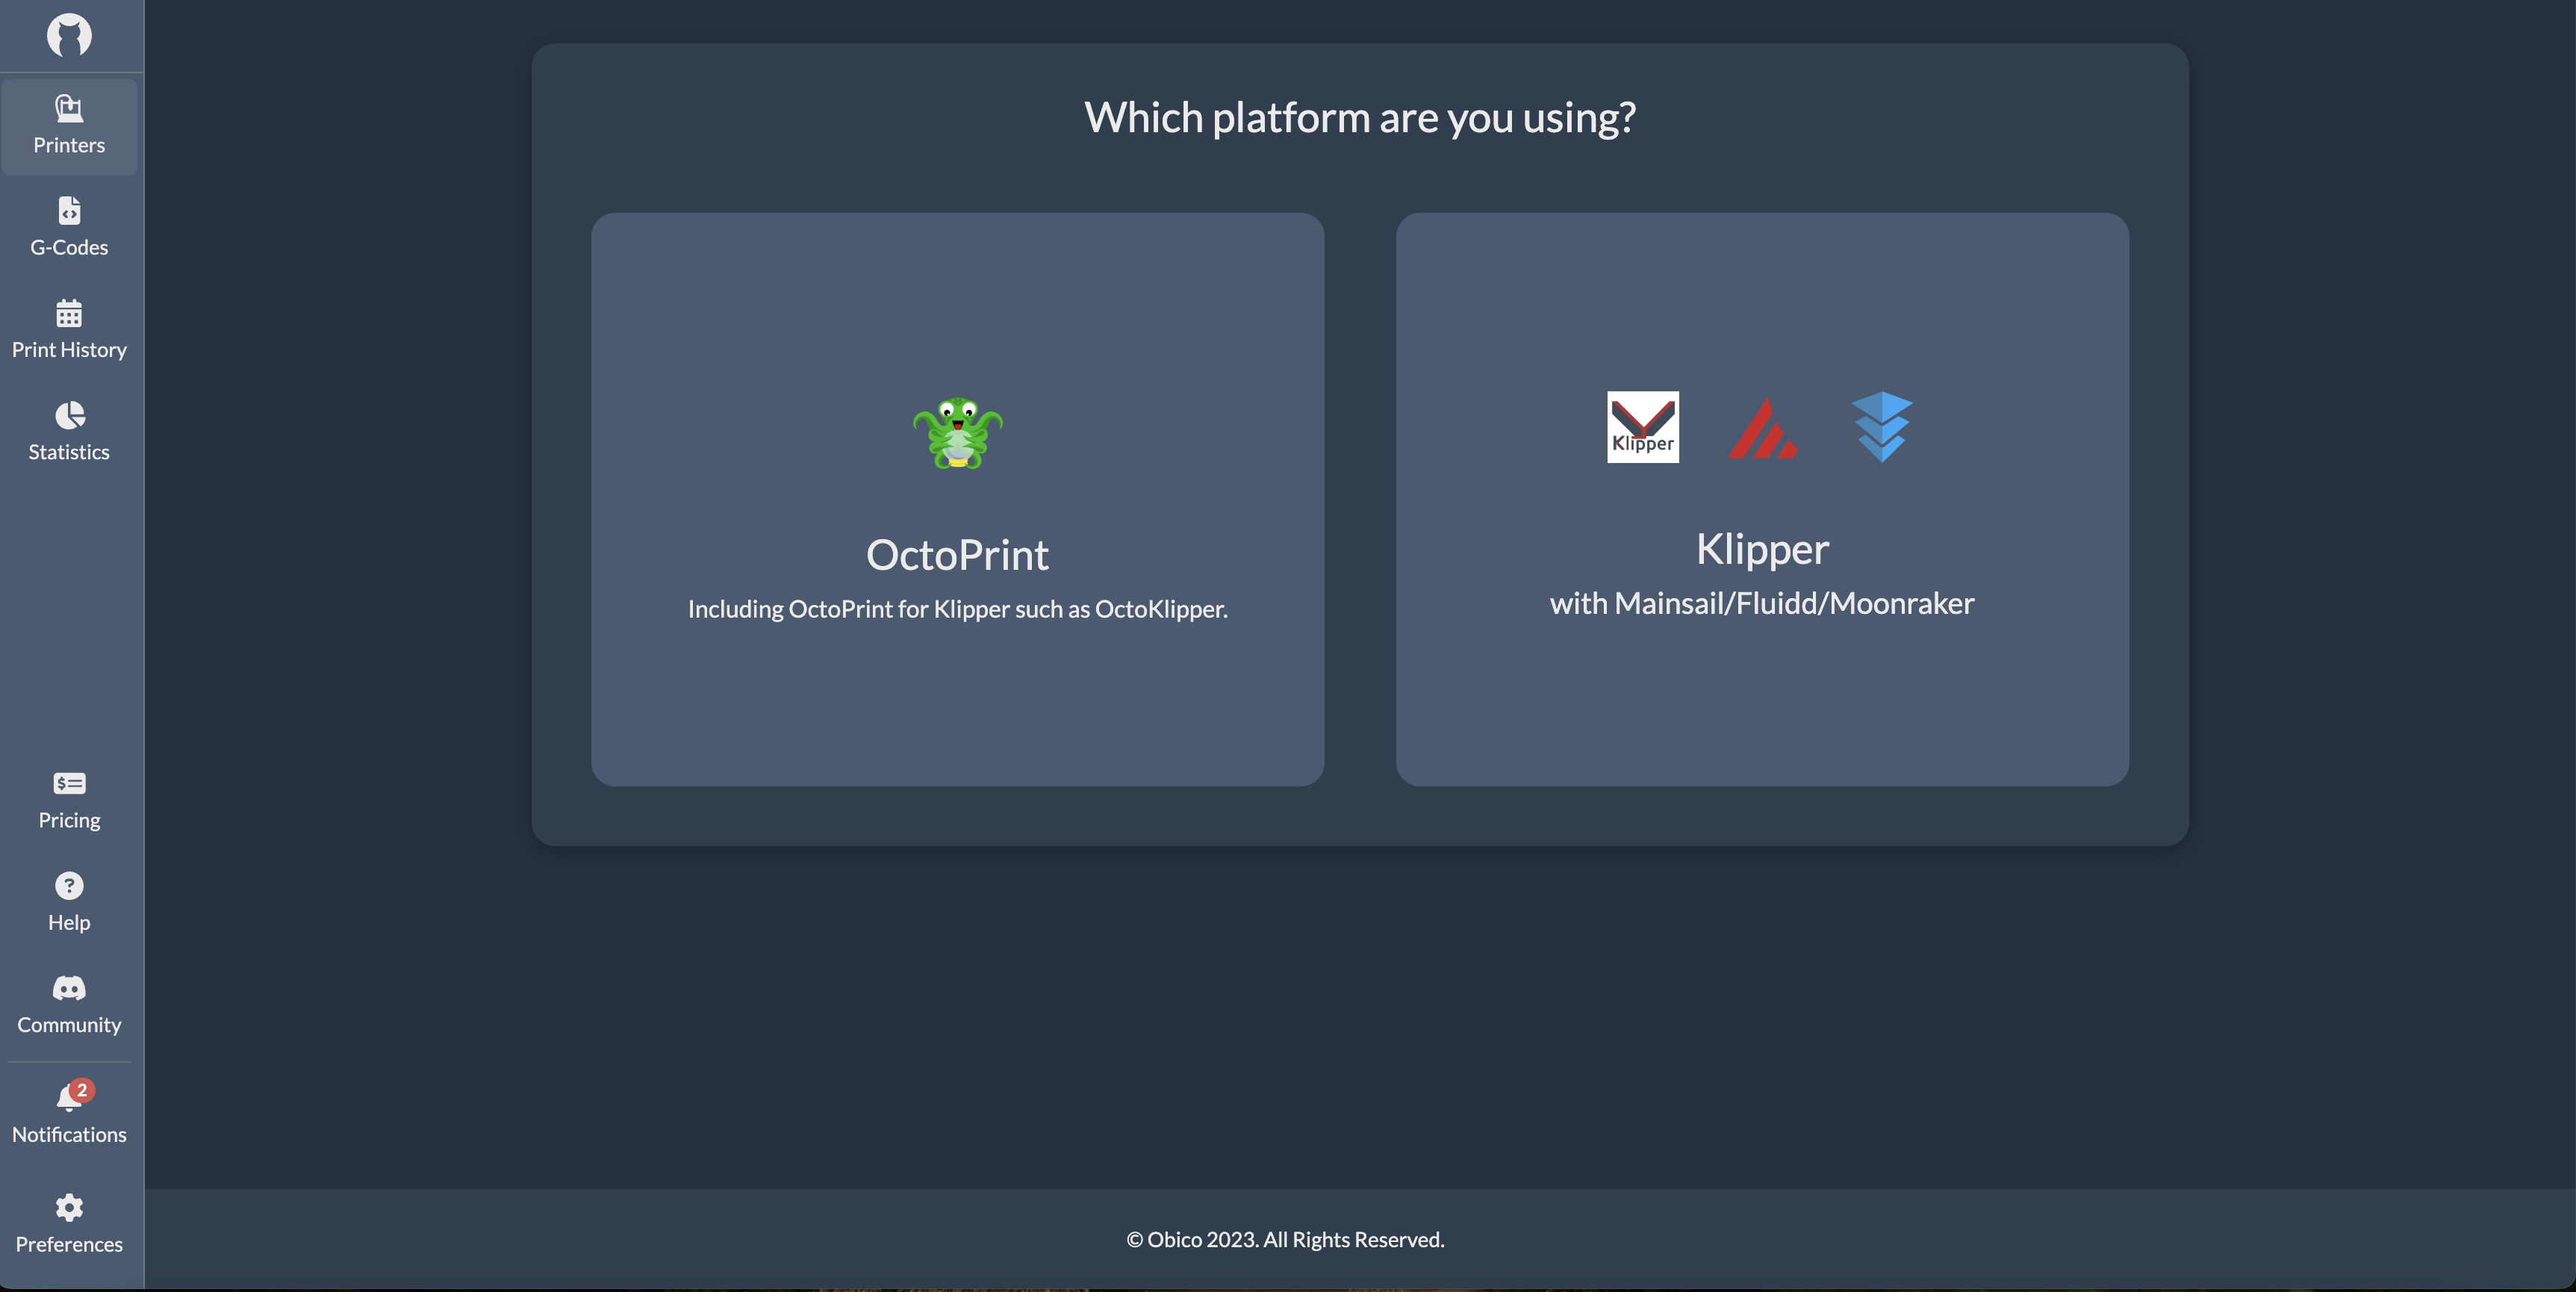Select OctoPrint including OctoKlipper option
2576x1292 pixels.
pos(957,500)
